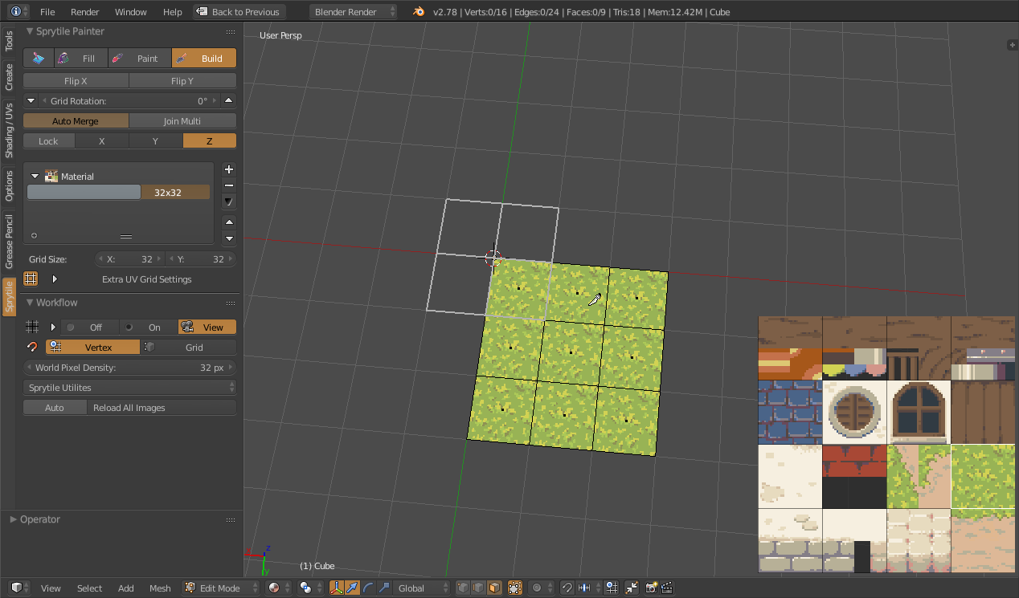Set the Z normal axis
The width and height of the screenshot is (1019, 598).
tap(210, 141)
